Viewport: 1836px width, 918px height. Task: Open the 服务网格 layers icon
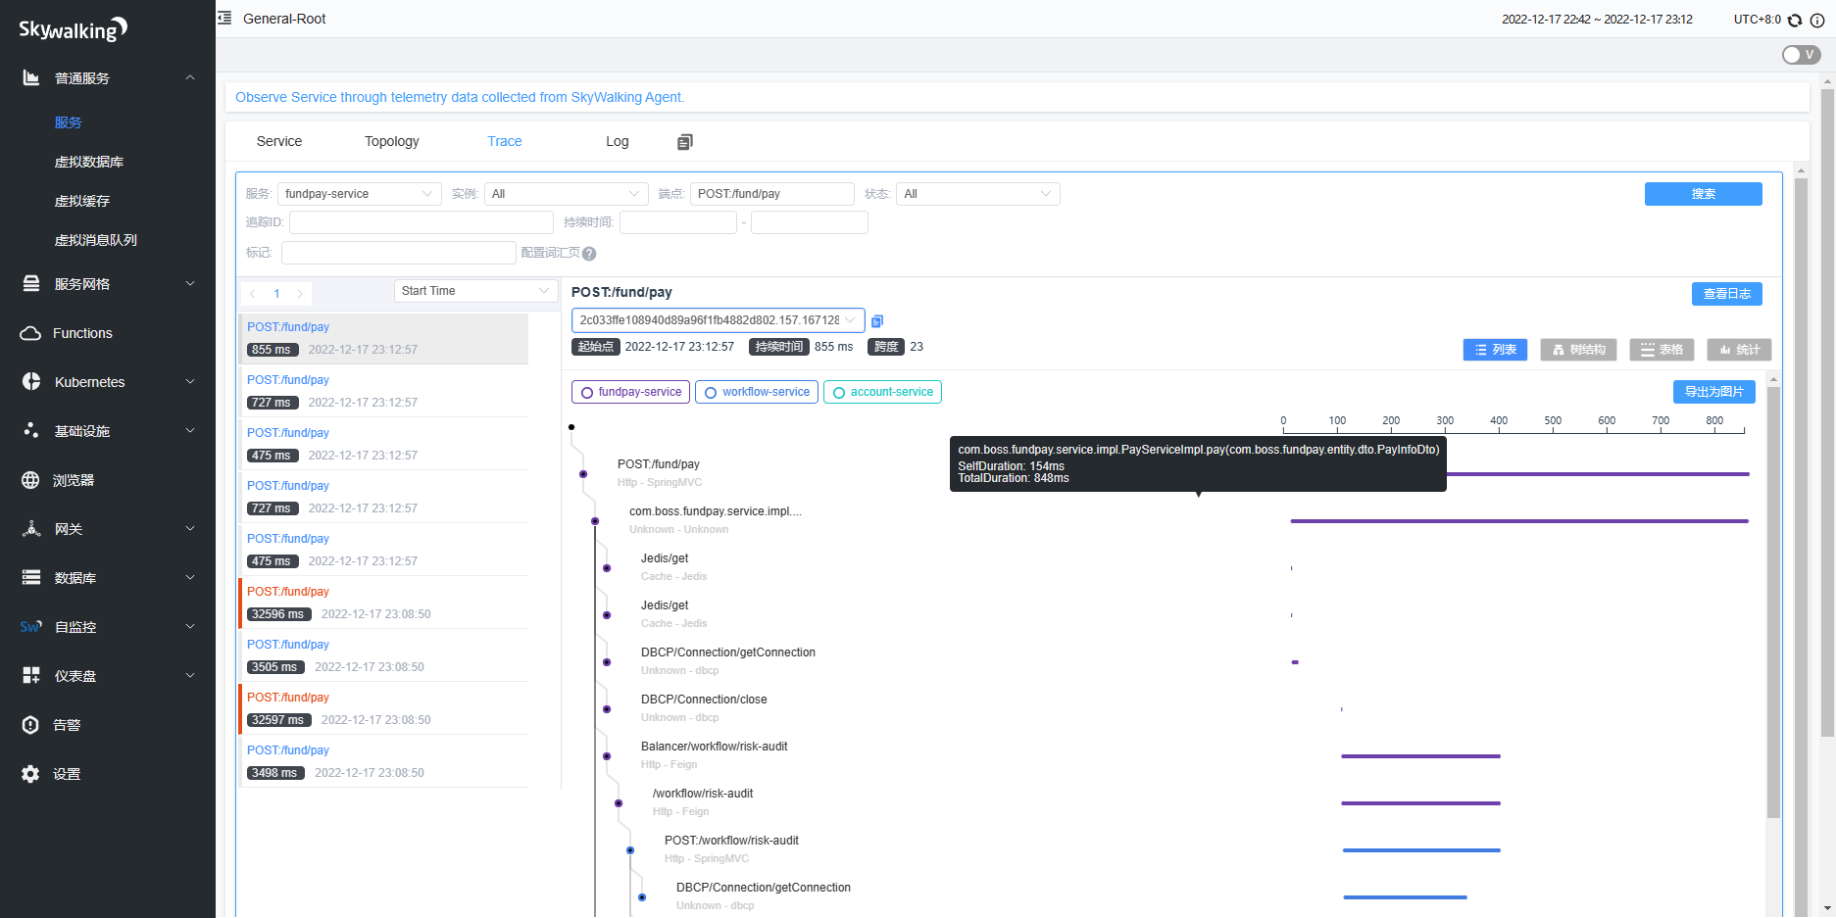click(31, 283)
